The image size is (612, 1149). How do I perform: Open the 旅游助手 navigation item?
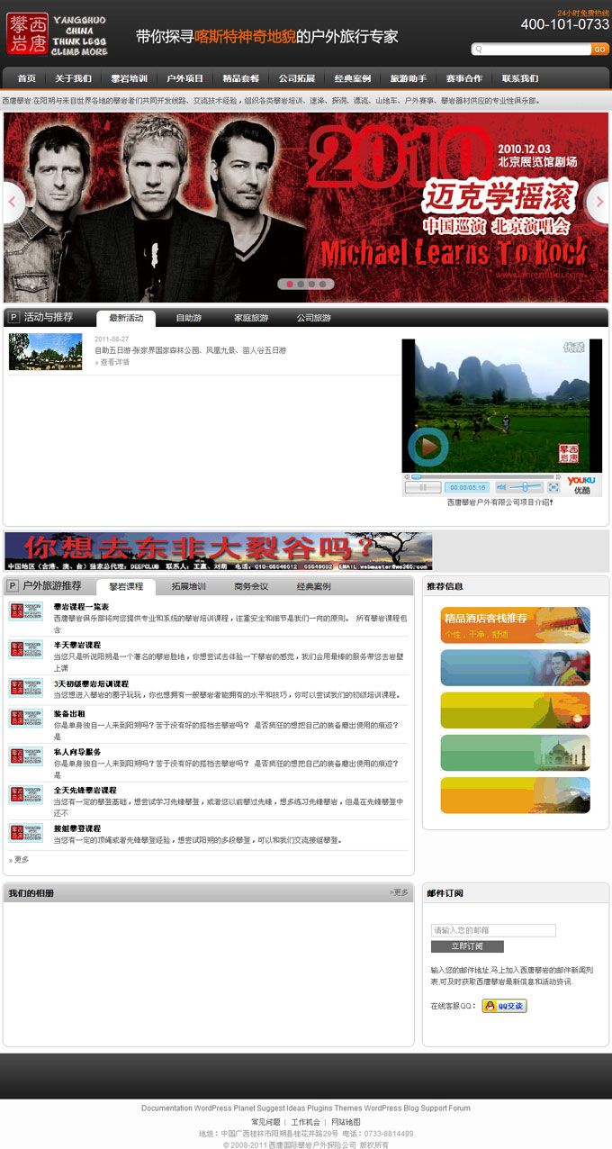(x=408, y=78)
